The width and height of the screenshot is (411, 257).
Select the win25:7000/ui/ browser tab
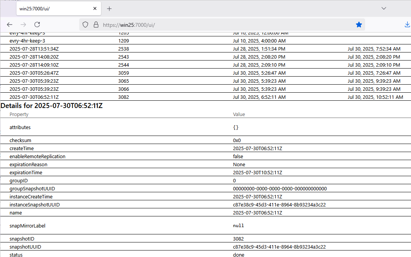[59, 9]
